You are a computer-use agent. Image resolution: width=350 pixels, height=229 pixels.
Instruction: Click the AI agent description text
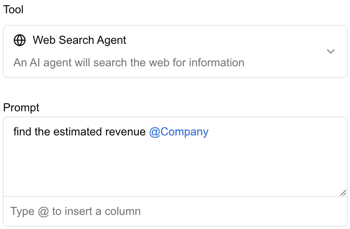coord(129,63)
